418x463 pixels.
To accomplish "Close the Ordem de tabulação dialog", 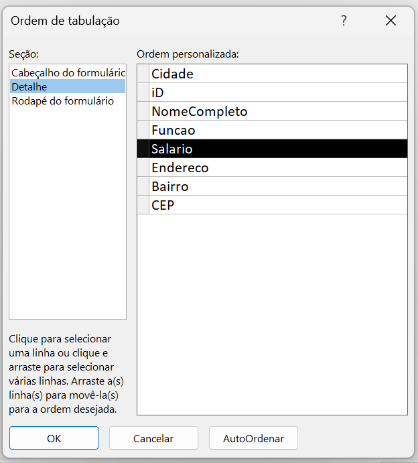I will [x=391, y=21].
